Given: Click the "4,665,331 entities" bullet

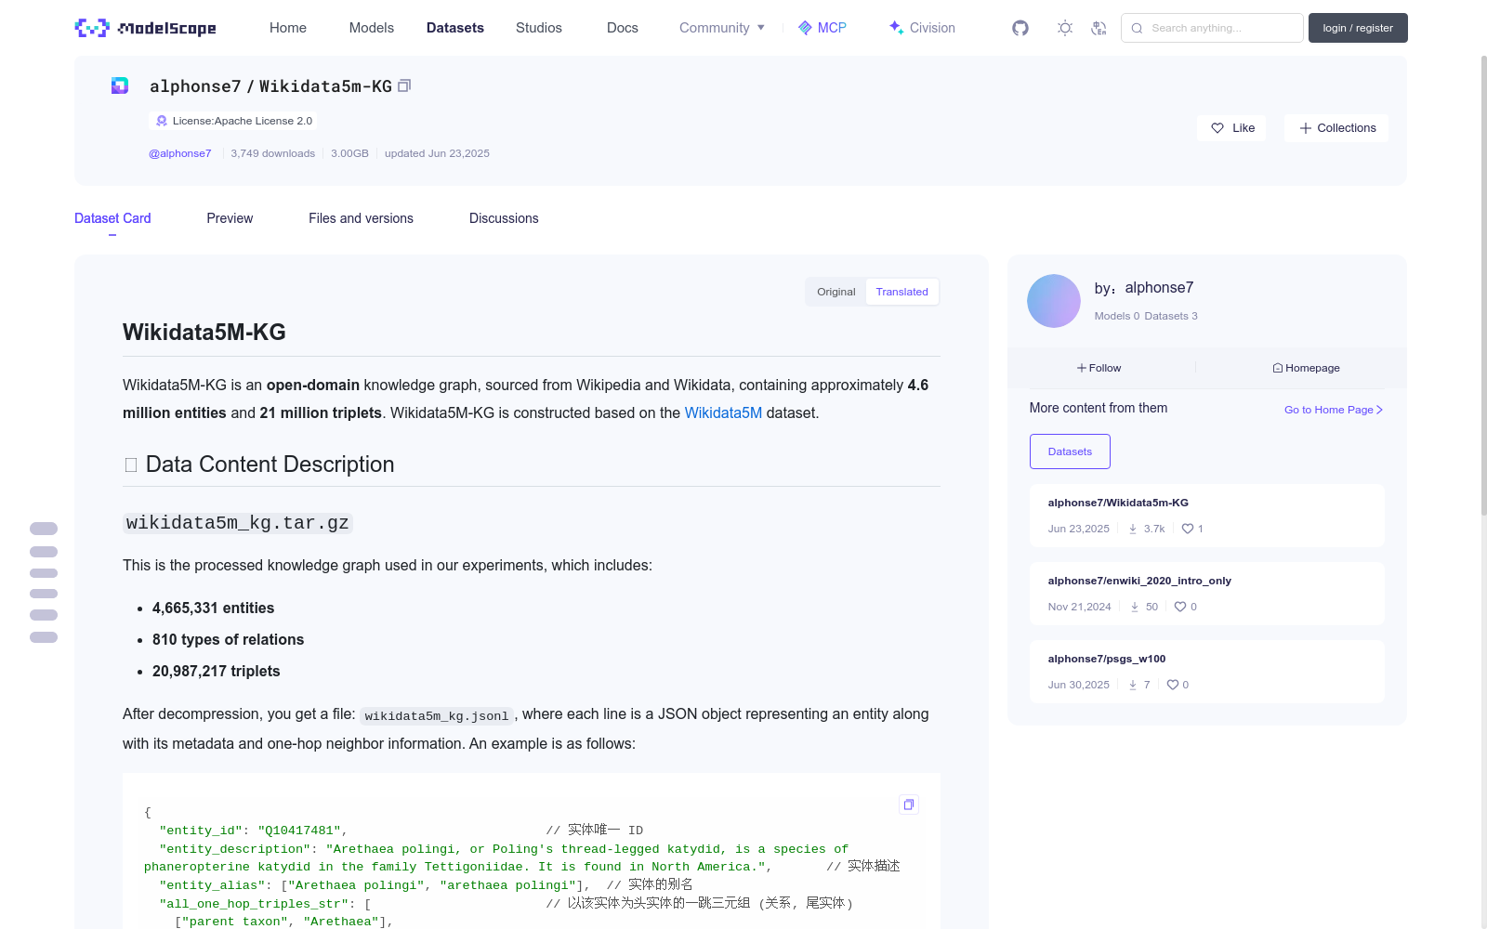Looking at the screenshot, I should (x=214, y=608).
